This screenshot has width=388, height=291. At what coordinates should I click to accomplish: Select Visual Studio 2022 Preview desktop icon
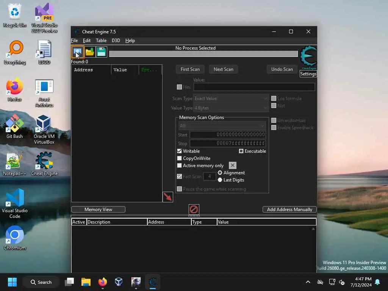[x=44, y=18]
